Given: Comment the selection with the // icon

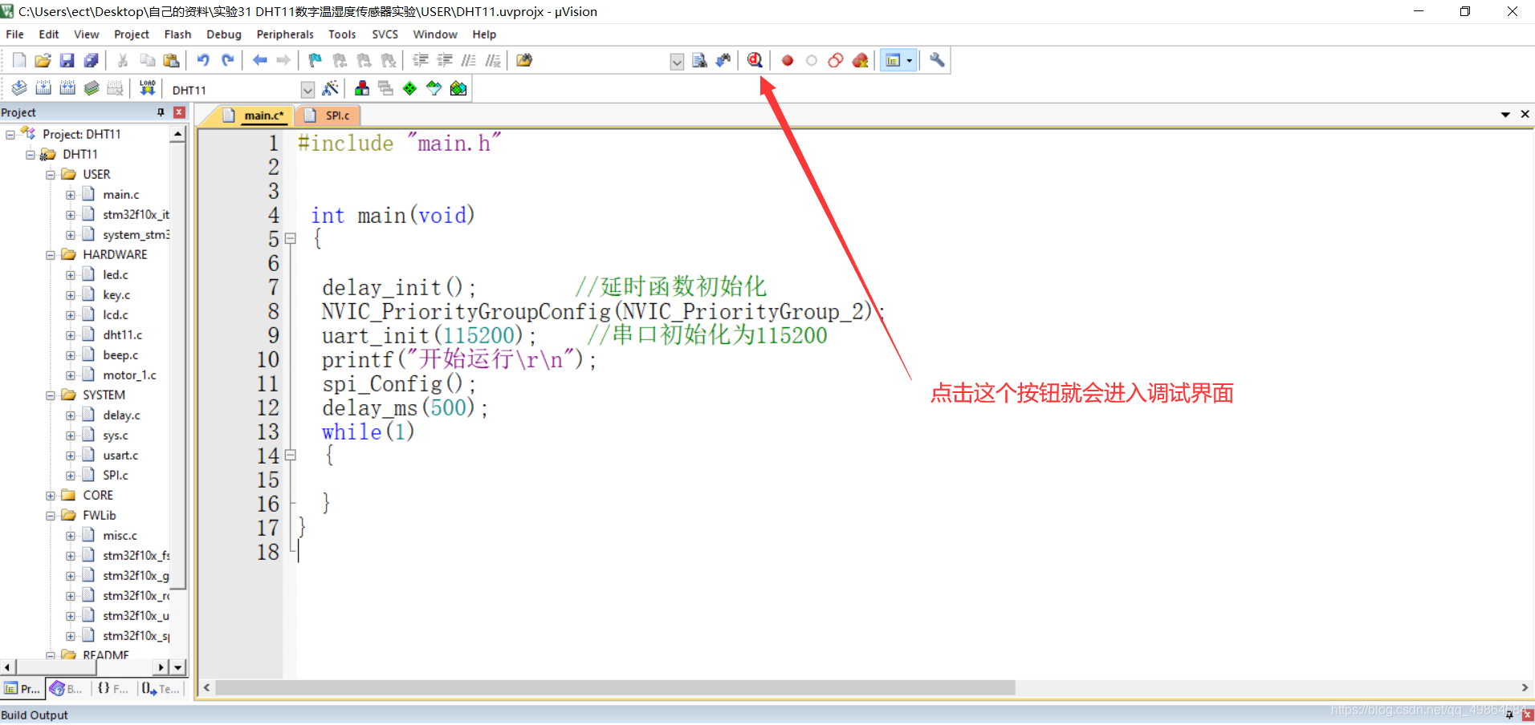Looking at the screenshot, I should tap(469, 60).
